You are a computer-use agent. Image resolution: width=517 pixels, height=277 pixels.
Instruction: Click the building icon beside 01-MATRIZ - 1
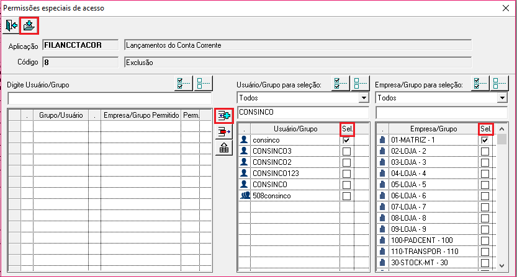(382, 140)
